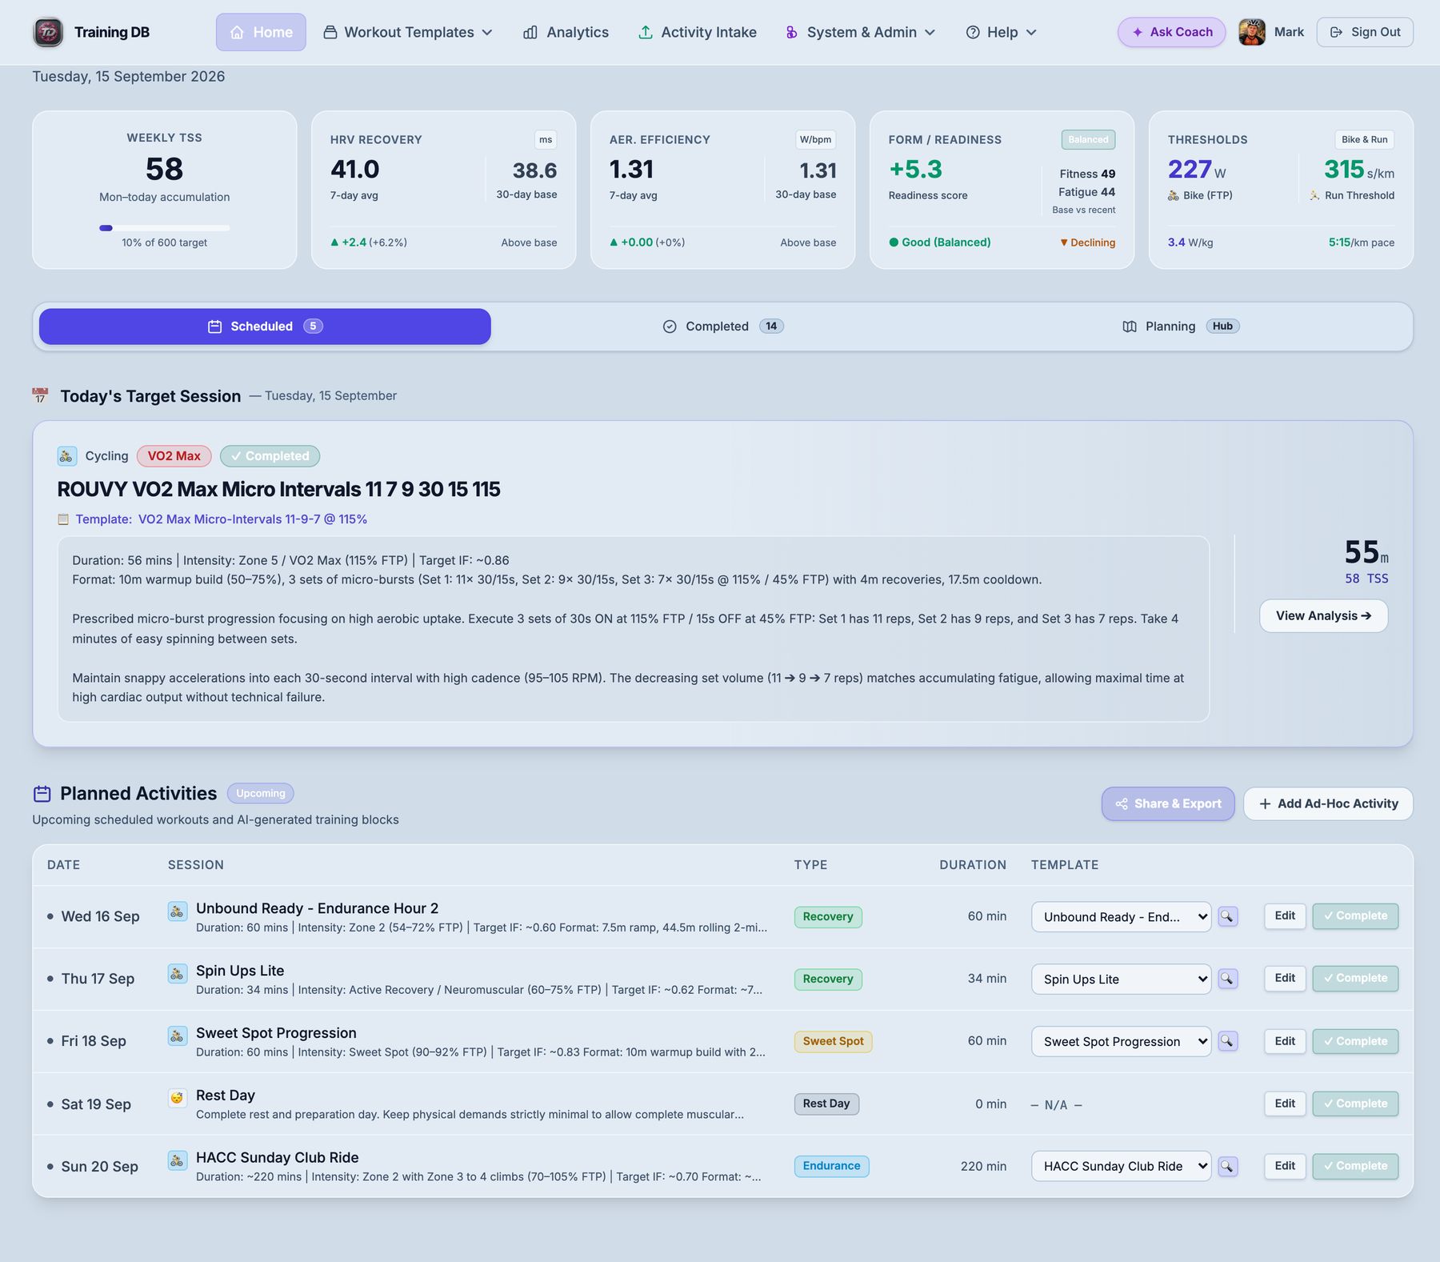The height and width of the screenshot is (1262, 1440).
Task: Click the magnifier icon beside HACC Sunday Club Ride template
Action: tap(1227, 1166)
